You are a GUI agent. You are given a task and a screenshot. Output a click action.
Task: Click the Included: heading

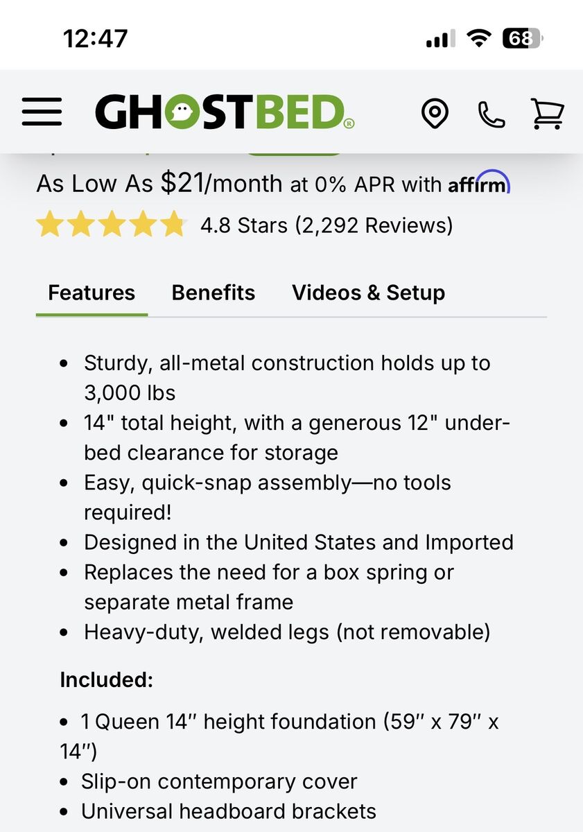[106, 679]
